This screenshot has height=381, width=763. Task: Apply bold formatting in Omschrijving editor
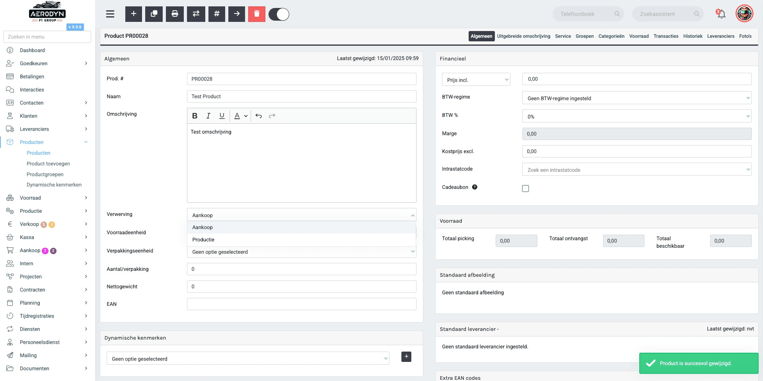pos(195,116)
